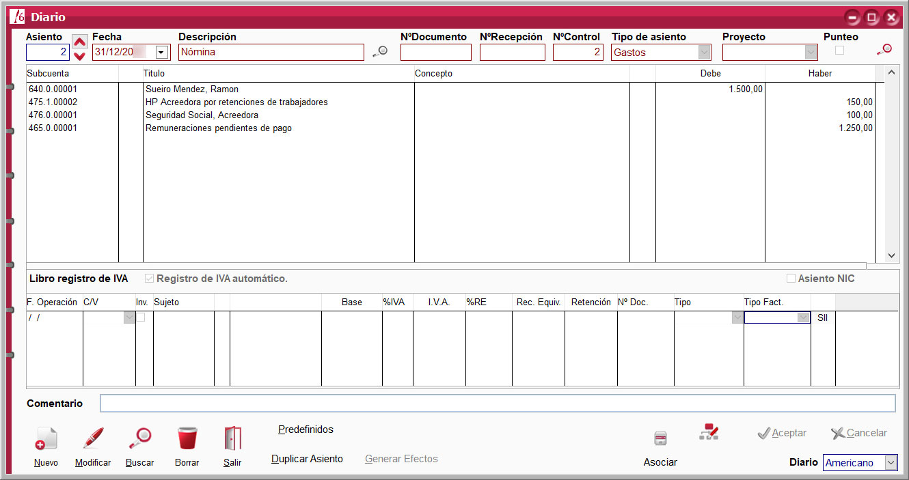Screen dimensions: 909x480
Task: Click the Asociar printer icon
Action: 660,438
